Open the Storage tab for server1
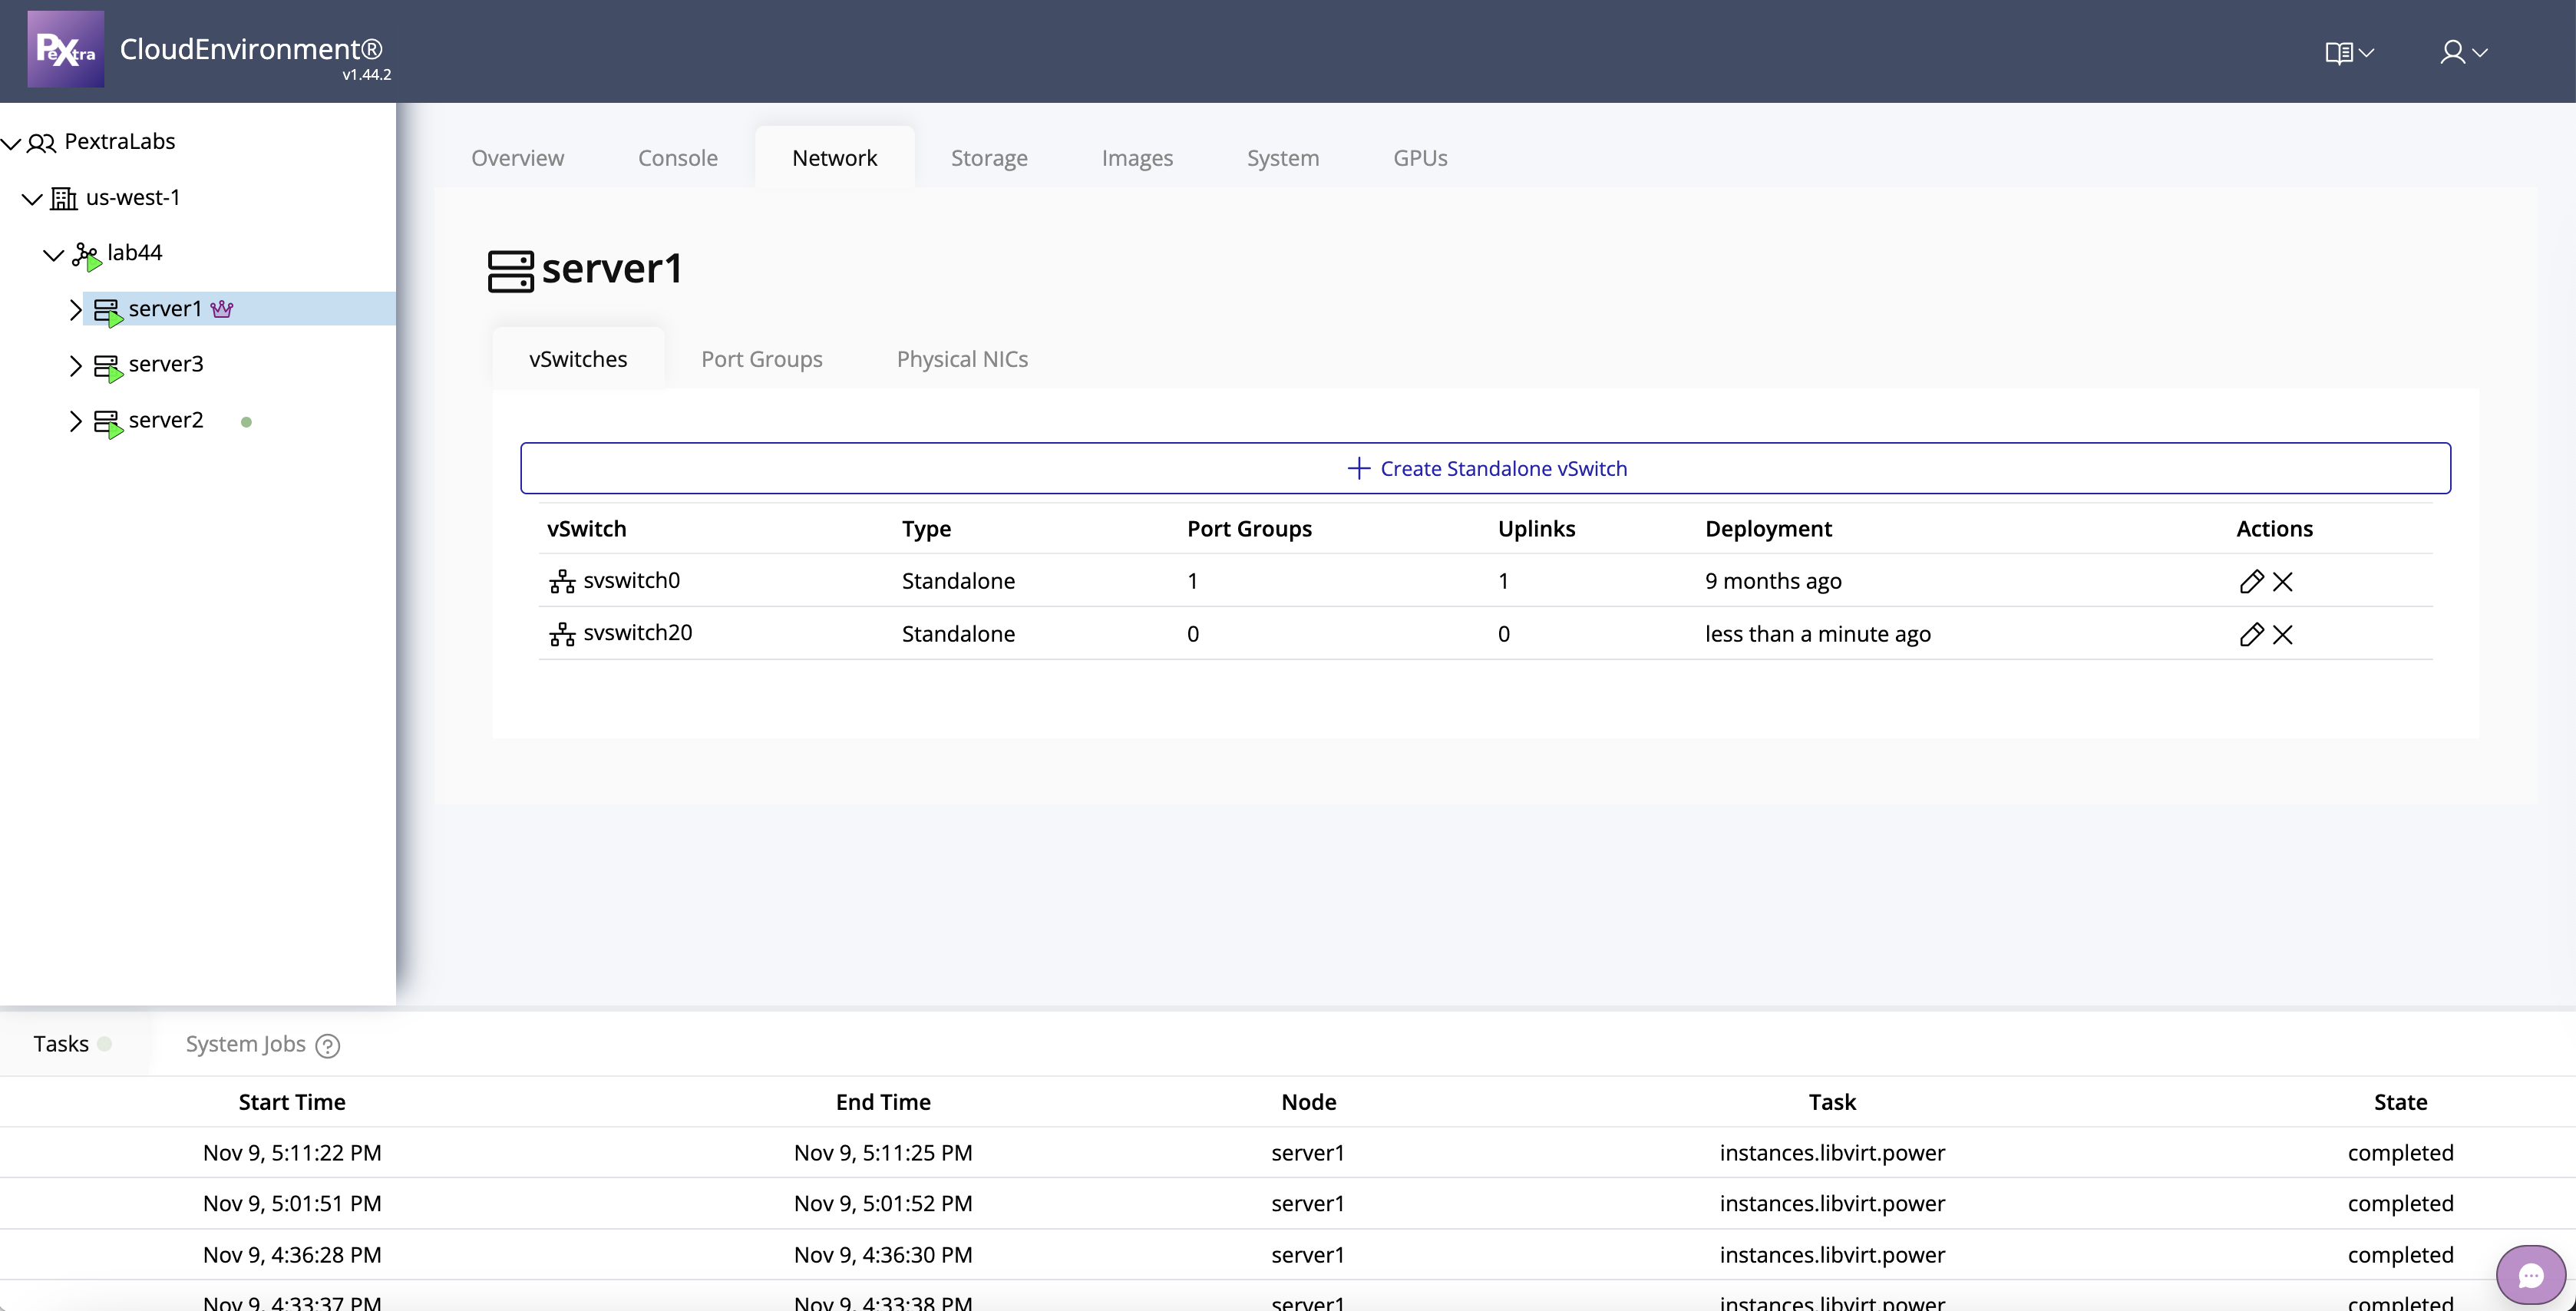The height and width of the screenshot is (1311, 2576). point(990,157)
